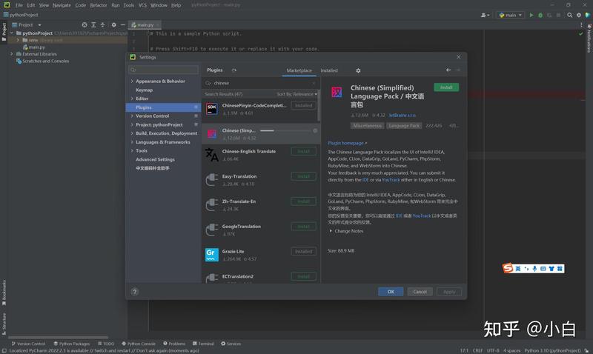
Task: Open the Problems tool window
Action: [x=174, y=344]
